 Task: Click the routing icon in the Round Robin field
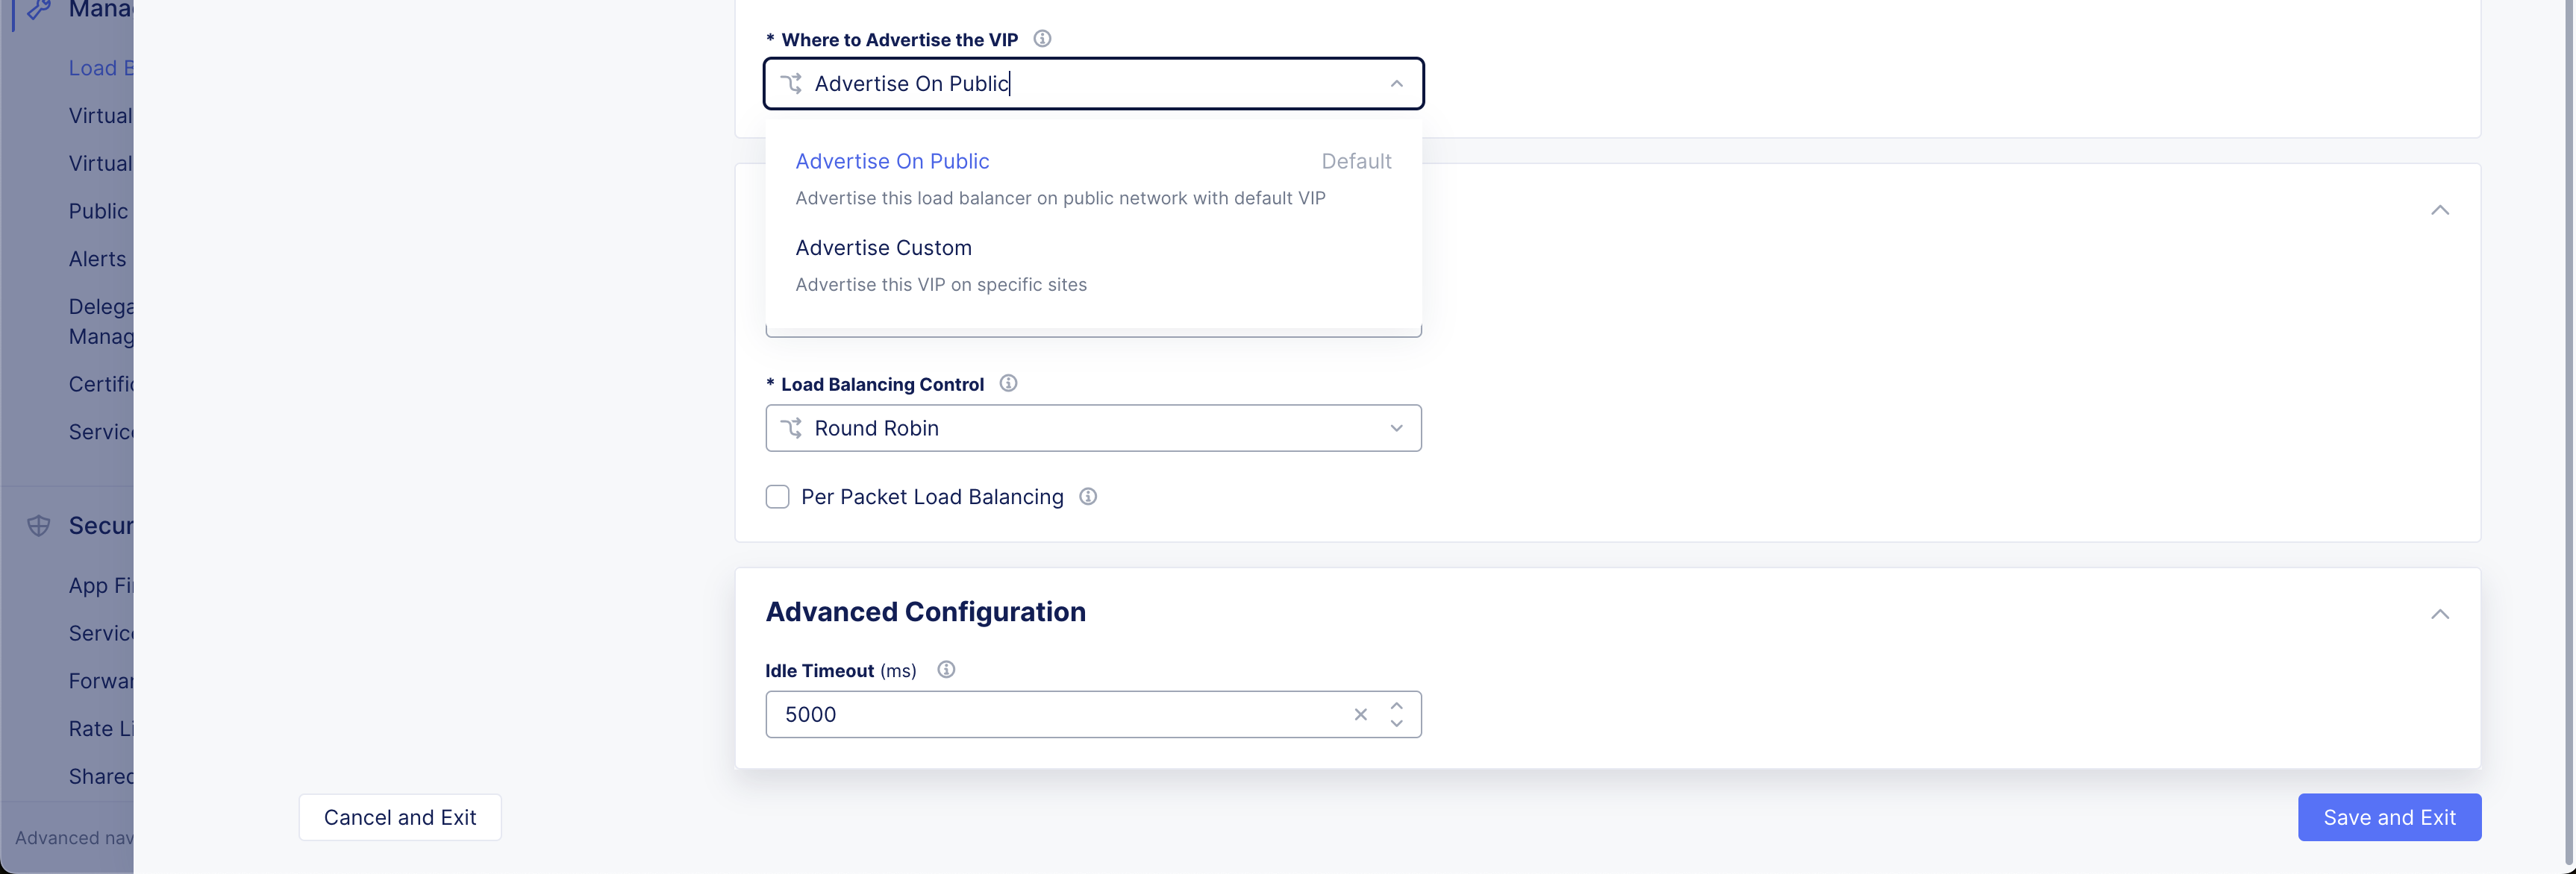click(791, 429)
